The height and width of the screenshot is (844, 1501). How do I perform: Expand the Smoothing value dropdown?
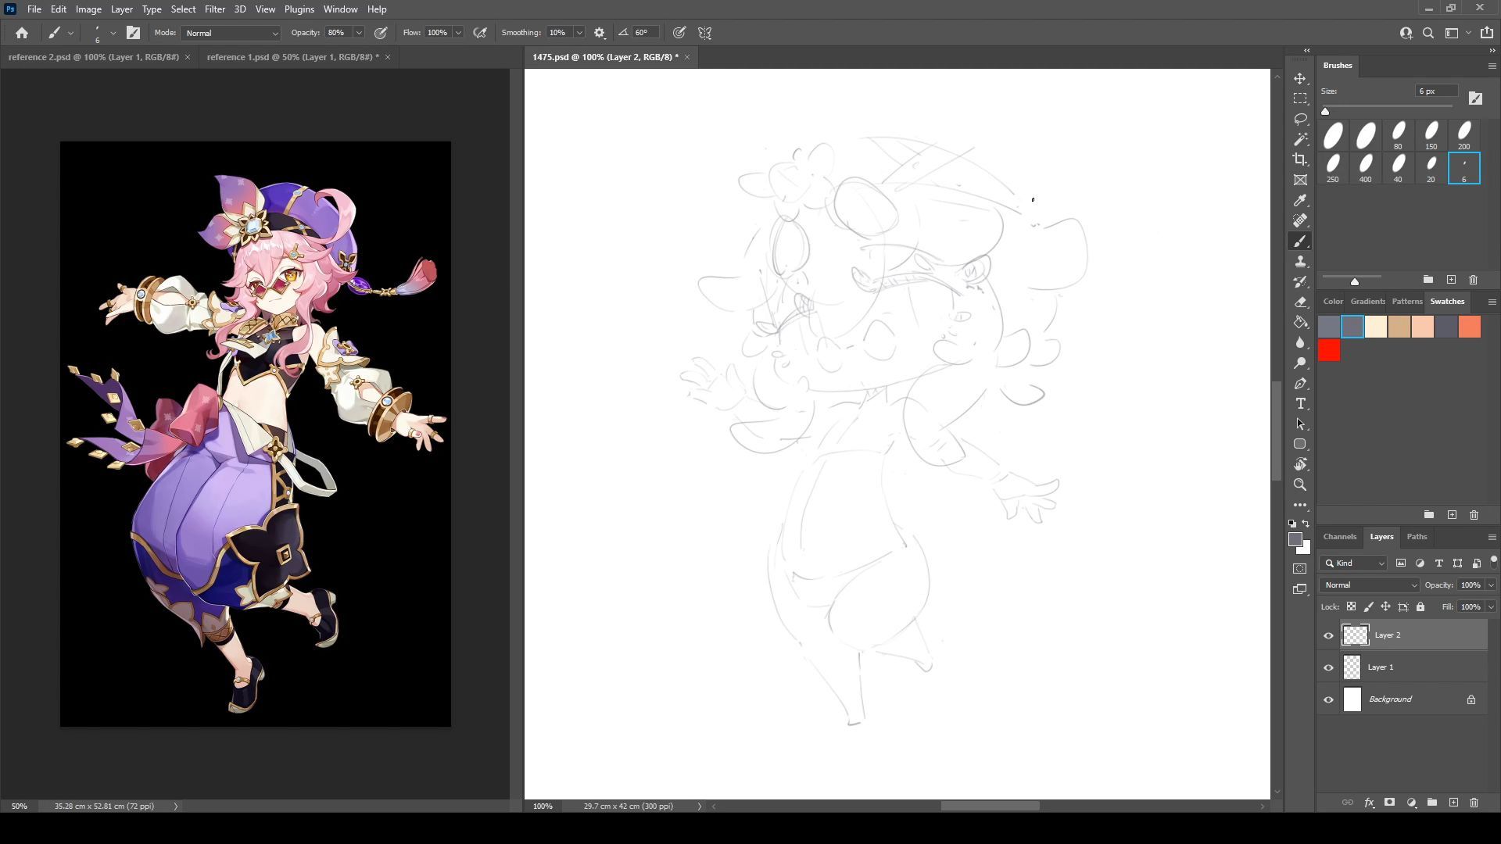pyautogui.click(x=579, y=33)
